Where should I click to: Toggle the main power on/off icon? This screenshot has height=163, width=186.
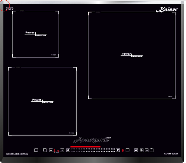152,150
